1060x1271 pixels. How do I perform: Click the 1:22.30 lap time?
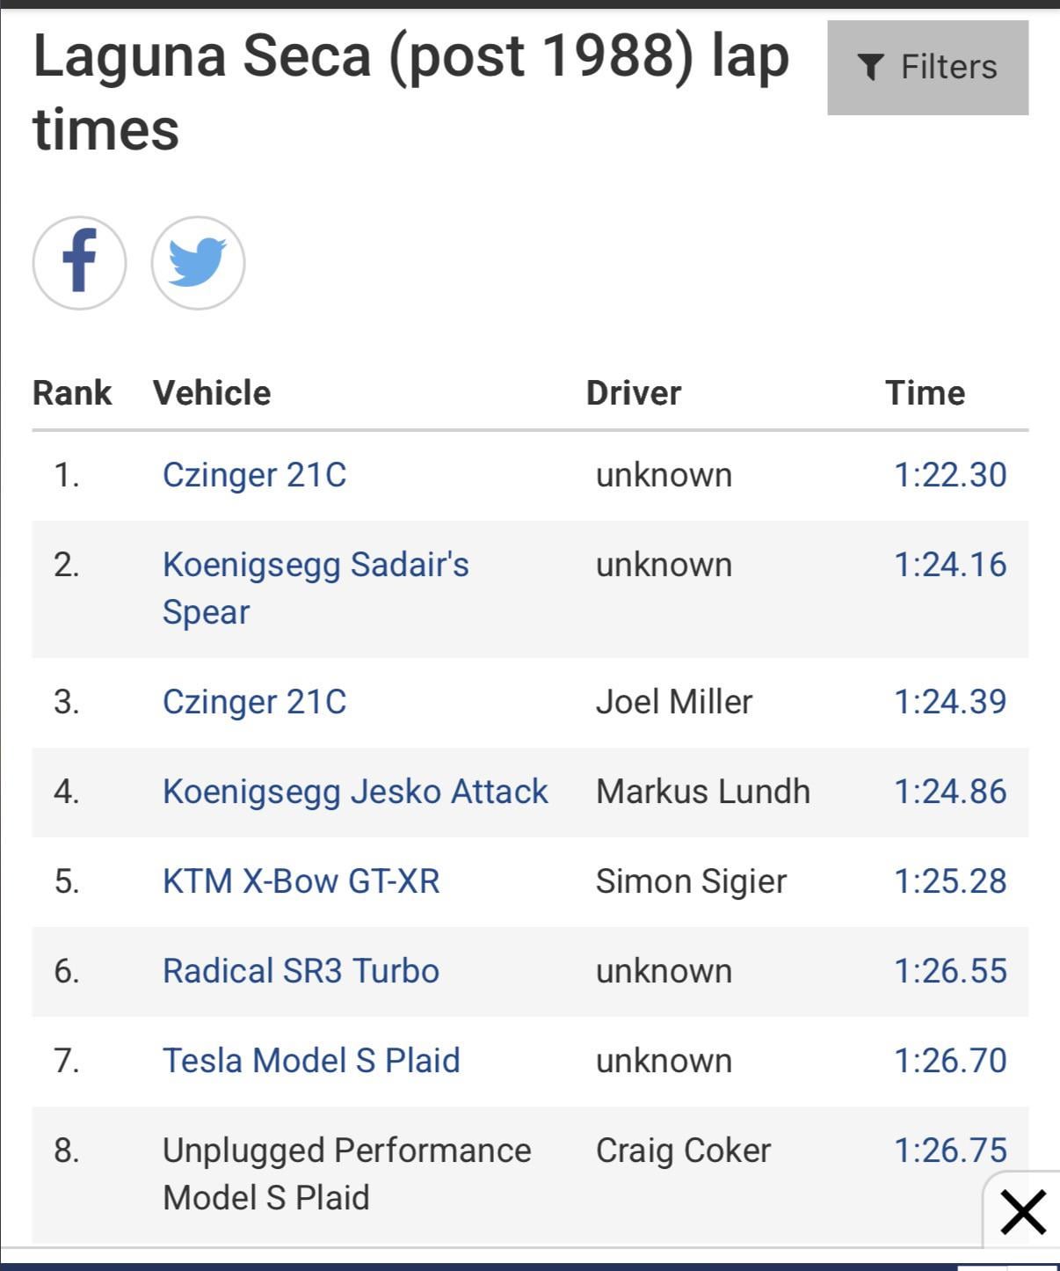coord(950,475)
